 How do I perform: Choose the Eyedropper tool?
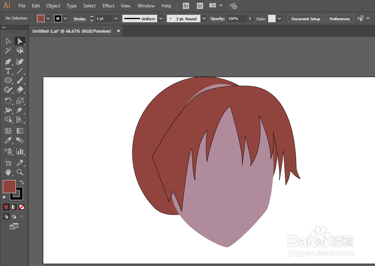tap(8, 141)
